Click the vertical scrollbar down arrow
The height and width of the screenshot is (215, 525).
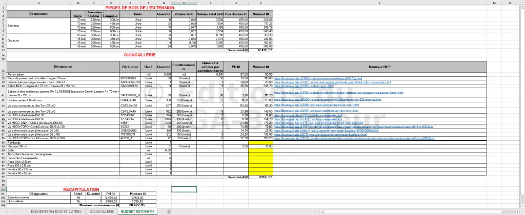(523, 207)
